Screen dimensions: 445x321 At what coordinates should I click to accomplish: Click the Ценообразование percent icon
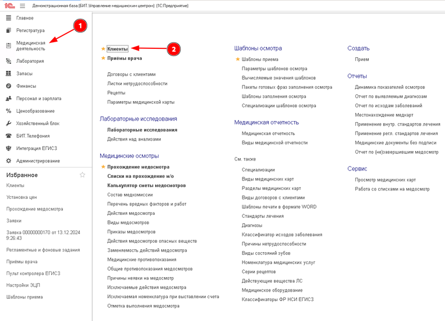8,111
